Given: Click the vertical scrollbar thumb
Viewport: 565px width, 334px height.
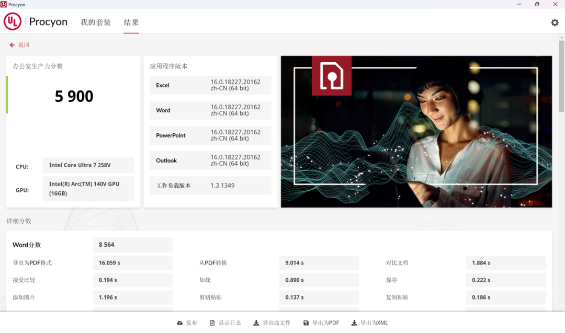Looking at the screenshot, I should pyautogui.click(x=561, y=76).
